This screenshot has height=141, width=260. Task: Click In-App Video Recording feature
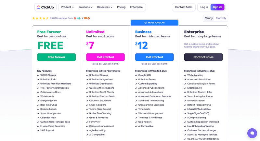coord(53,126)
